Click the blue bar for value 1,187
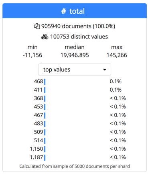Viewport: 152px width, 176px height. coord(45,158)
